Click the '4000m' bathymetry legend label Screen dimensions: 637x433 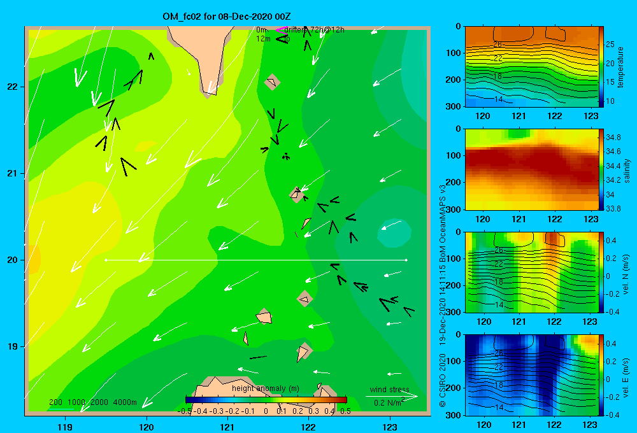[125, 402]
